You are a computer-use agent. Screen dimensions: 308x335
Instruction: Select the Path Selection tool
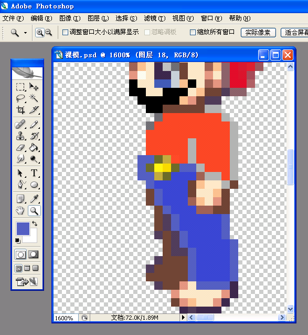click(20, 173)
